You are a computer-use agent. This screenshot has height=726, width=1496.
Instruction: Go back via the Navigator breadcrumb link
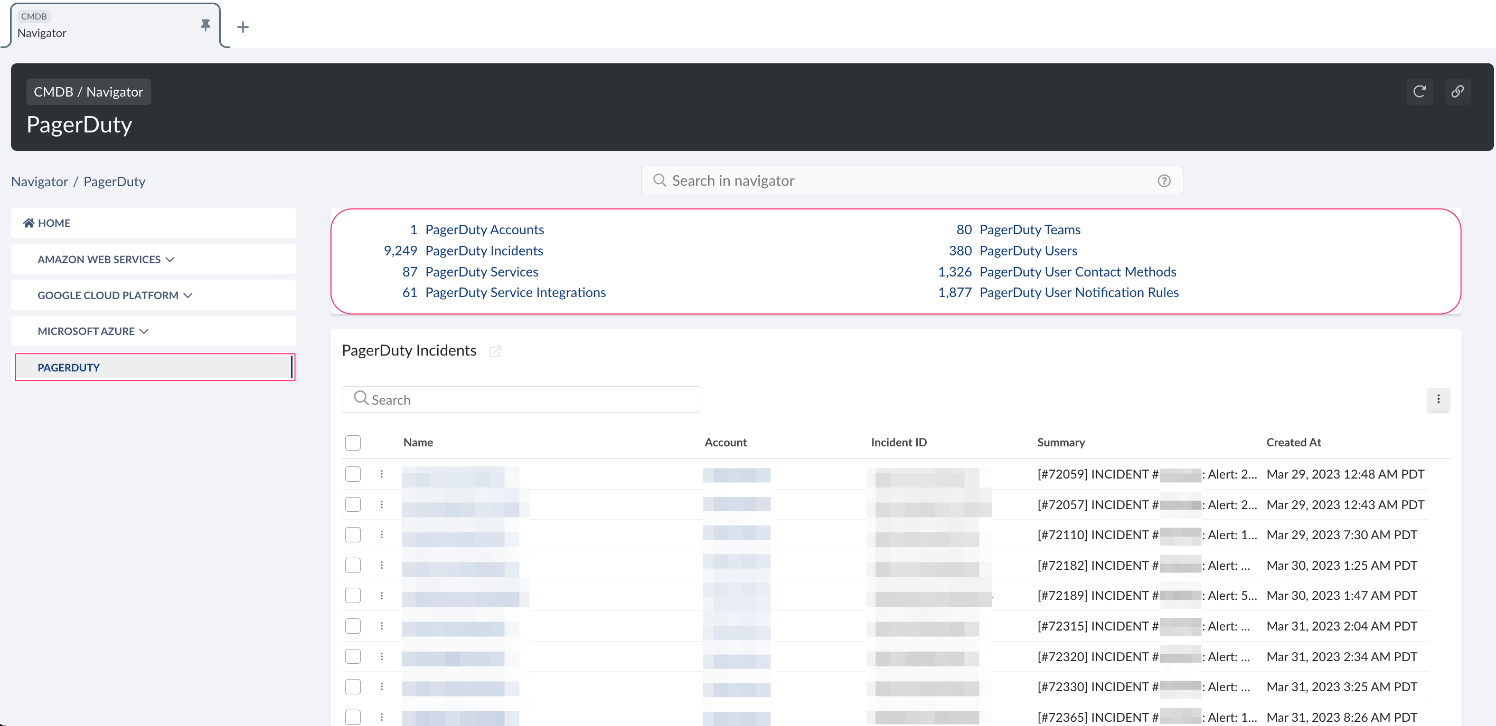point(39,181)
